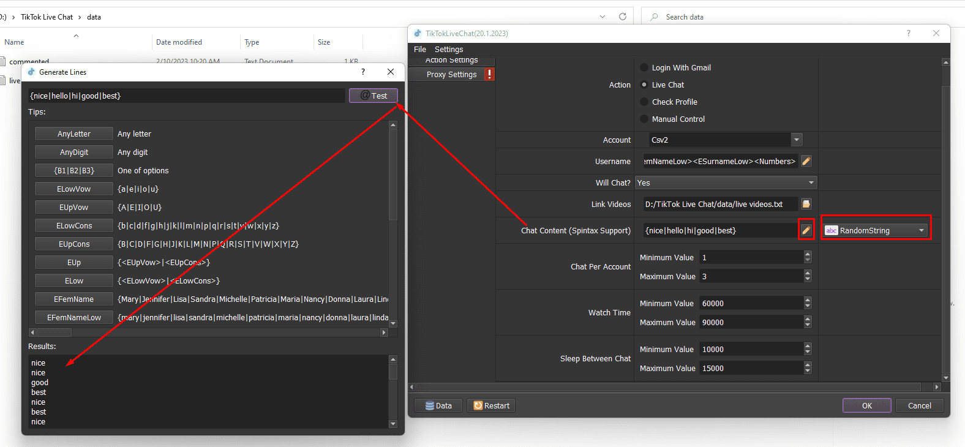
Task: Click the stepper for Sleep Between Chat Minimum Value
Action: pyautogui.click(x=808, y=349)
